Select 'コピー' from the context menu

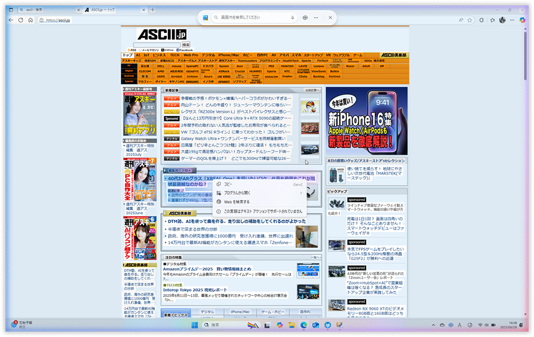228,184
